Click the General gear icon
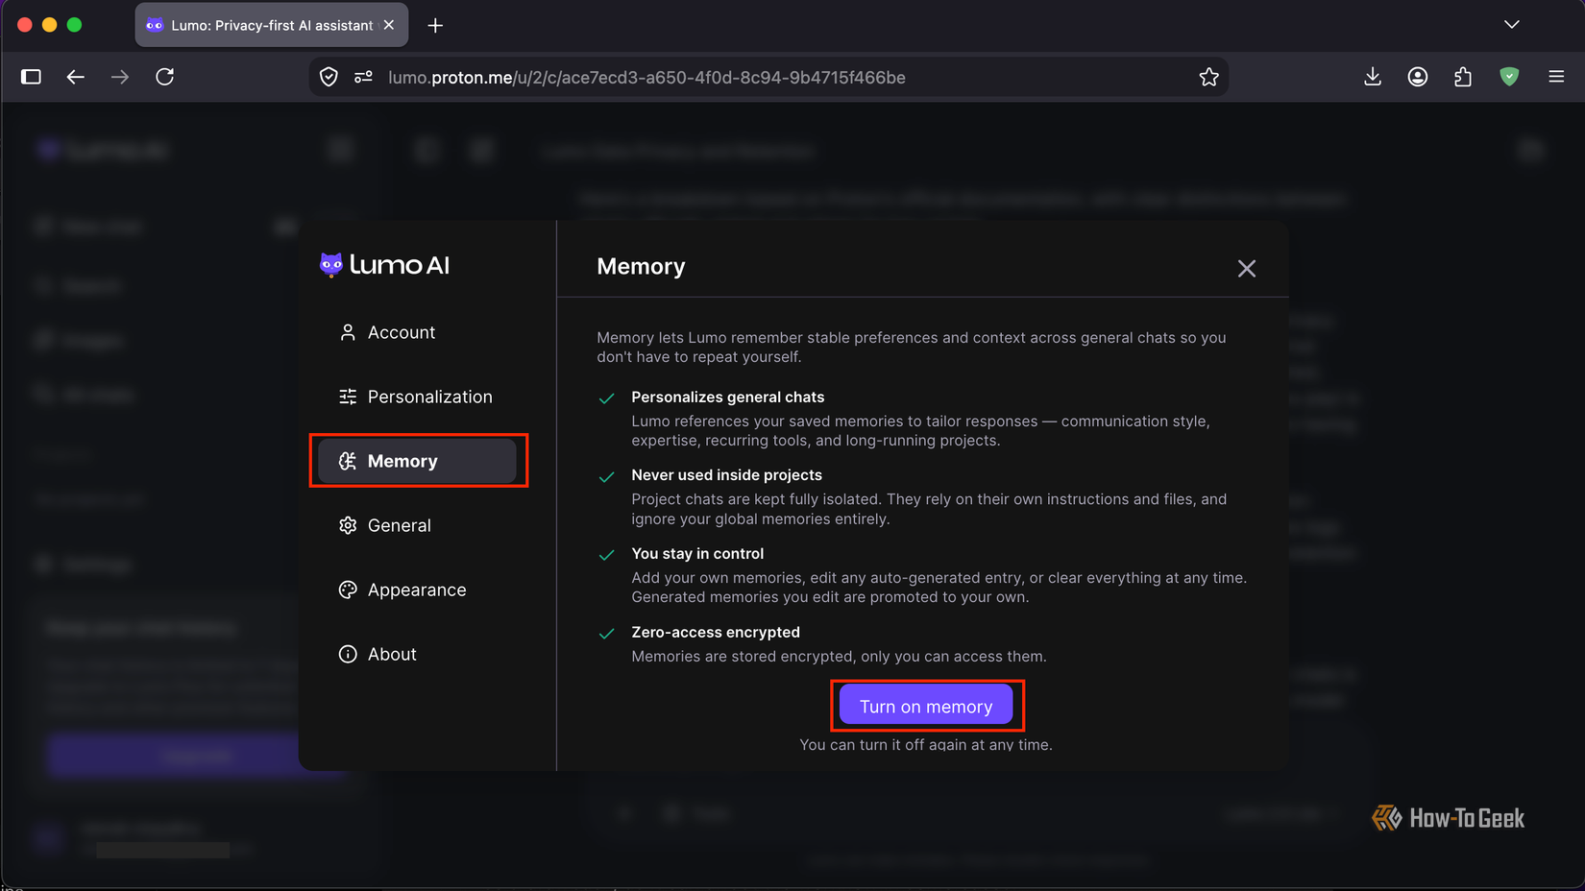Screen dimensions: 1585x891 click(x=348, y=525)
